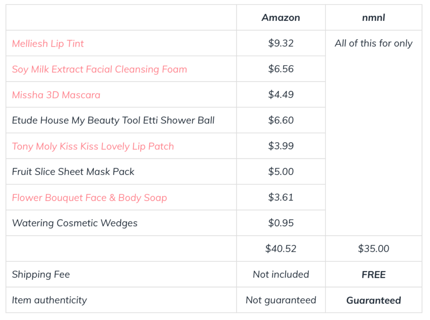Select the Shipping Fee row label
Image resolution: width=430 pixels, height=320 pixels.
(41, 275)
